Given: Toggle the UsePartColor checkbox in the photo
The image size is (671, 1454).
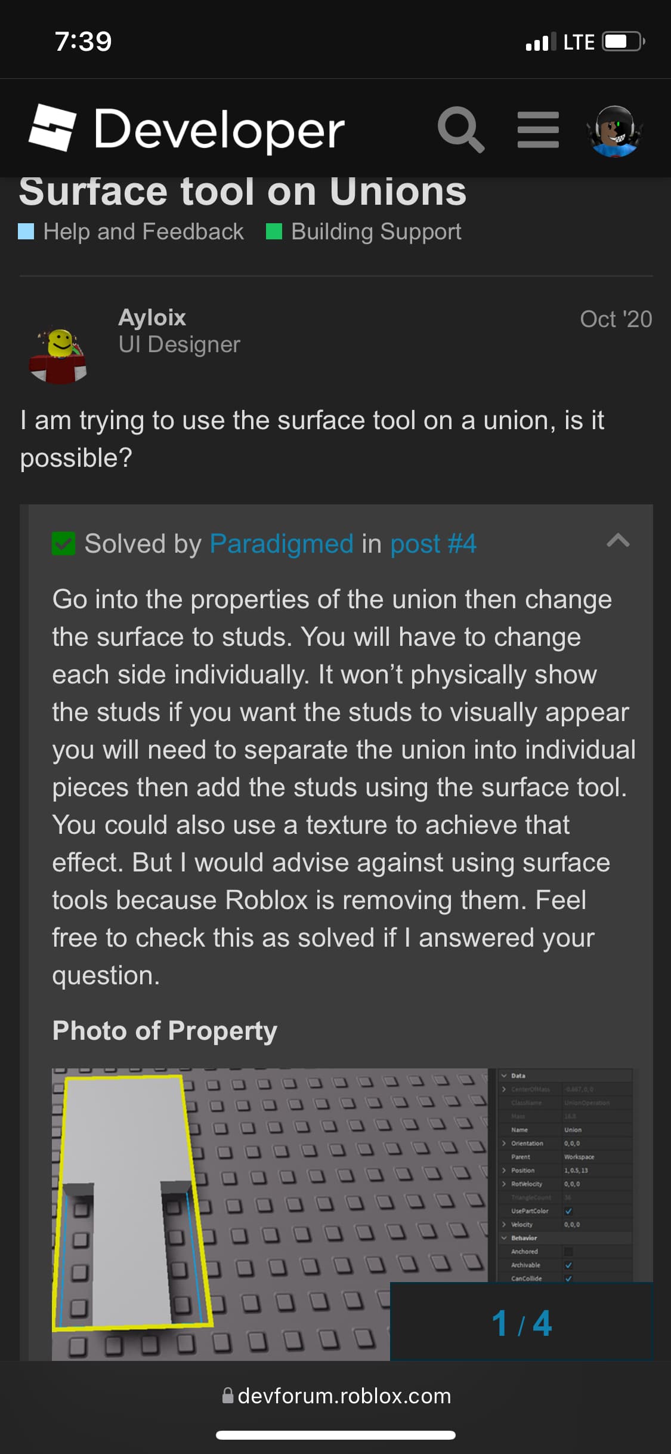Looking at the screenshot, I should pos(568,1211).
